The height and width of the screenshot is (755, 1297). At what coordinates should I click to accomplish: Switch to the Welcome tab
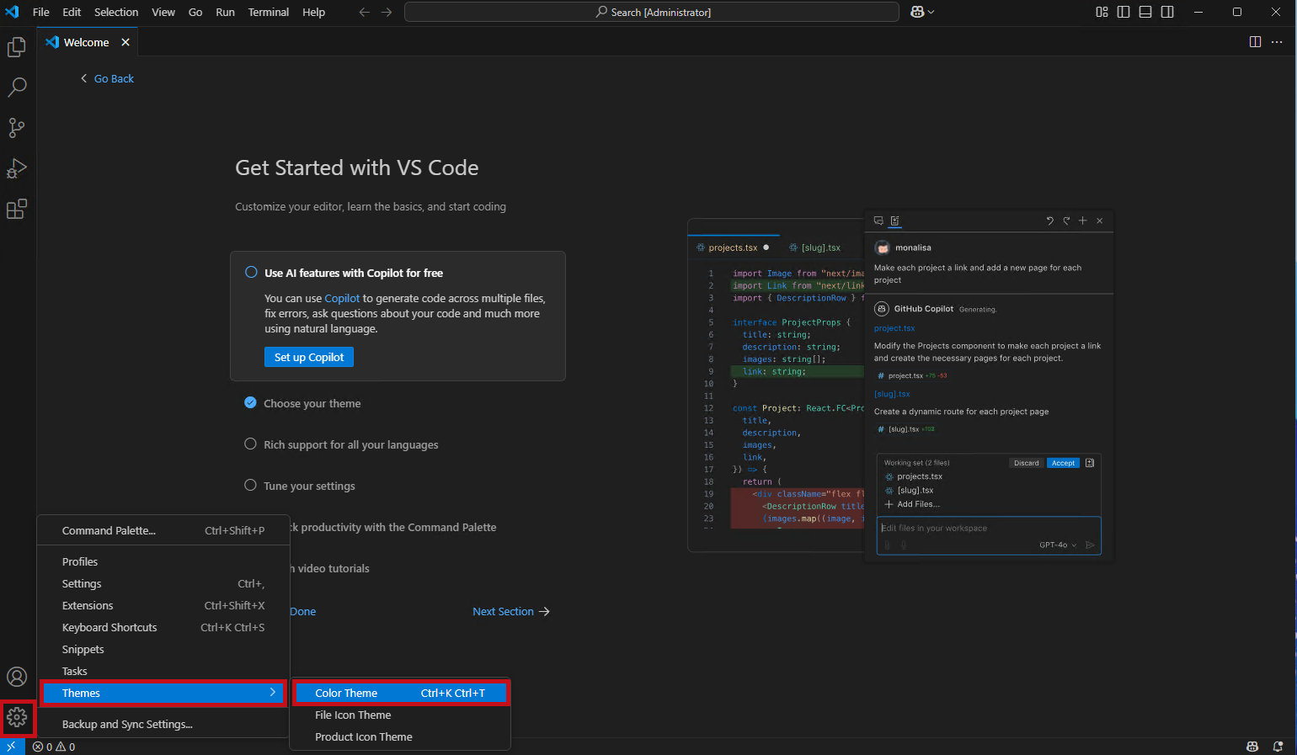click(x=87, y=42)
